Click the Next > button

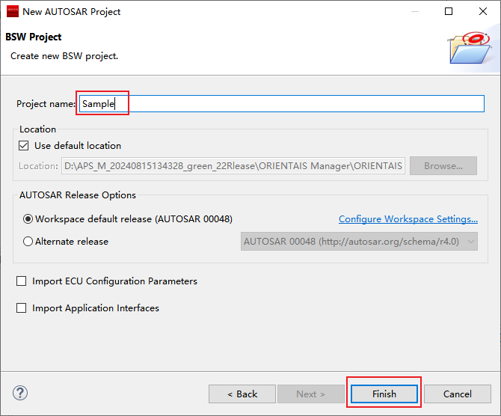click(x=310, y=394)
